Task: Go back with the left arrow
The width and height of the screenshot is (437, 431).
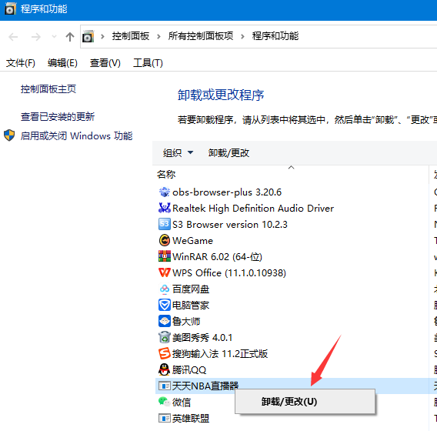Action: (13, 37)
